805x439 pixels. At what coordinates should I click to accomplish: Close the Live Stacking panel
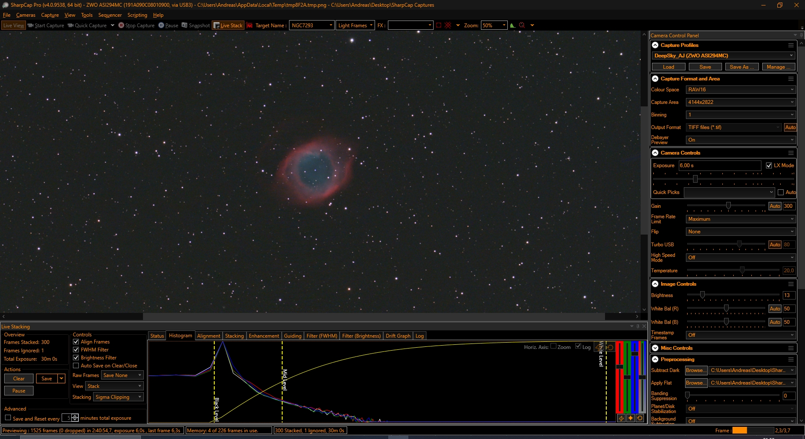coord(644,326)
